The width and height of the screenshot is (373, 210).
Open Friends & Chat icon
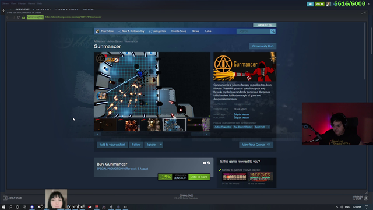(x=366, y=198)
